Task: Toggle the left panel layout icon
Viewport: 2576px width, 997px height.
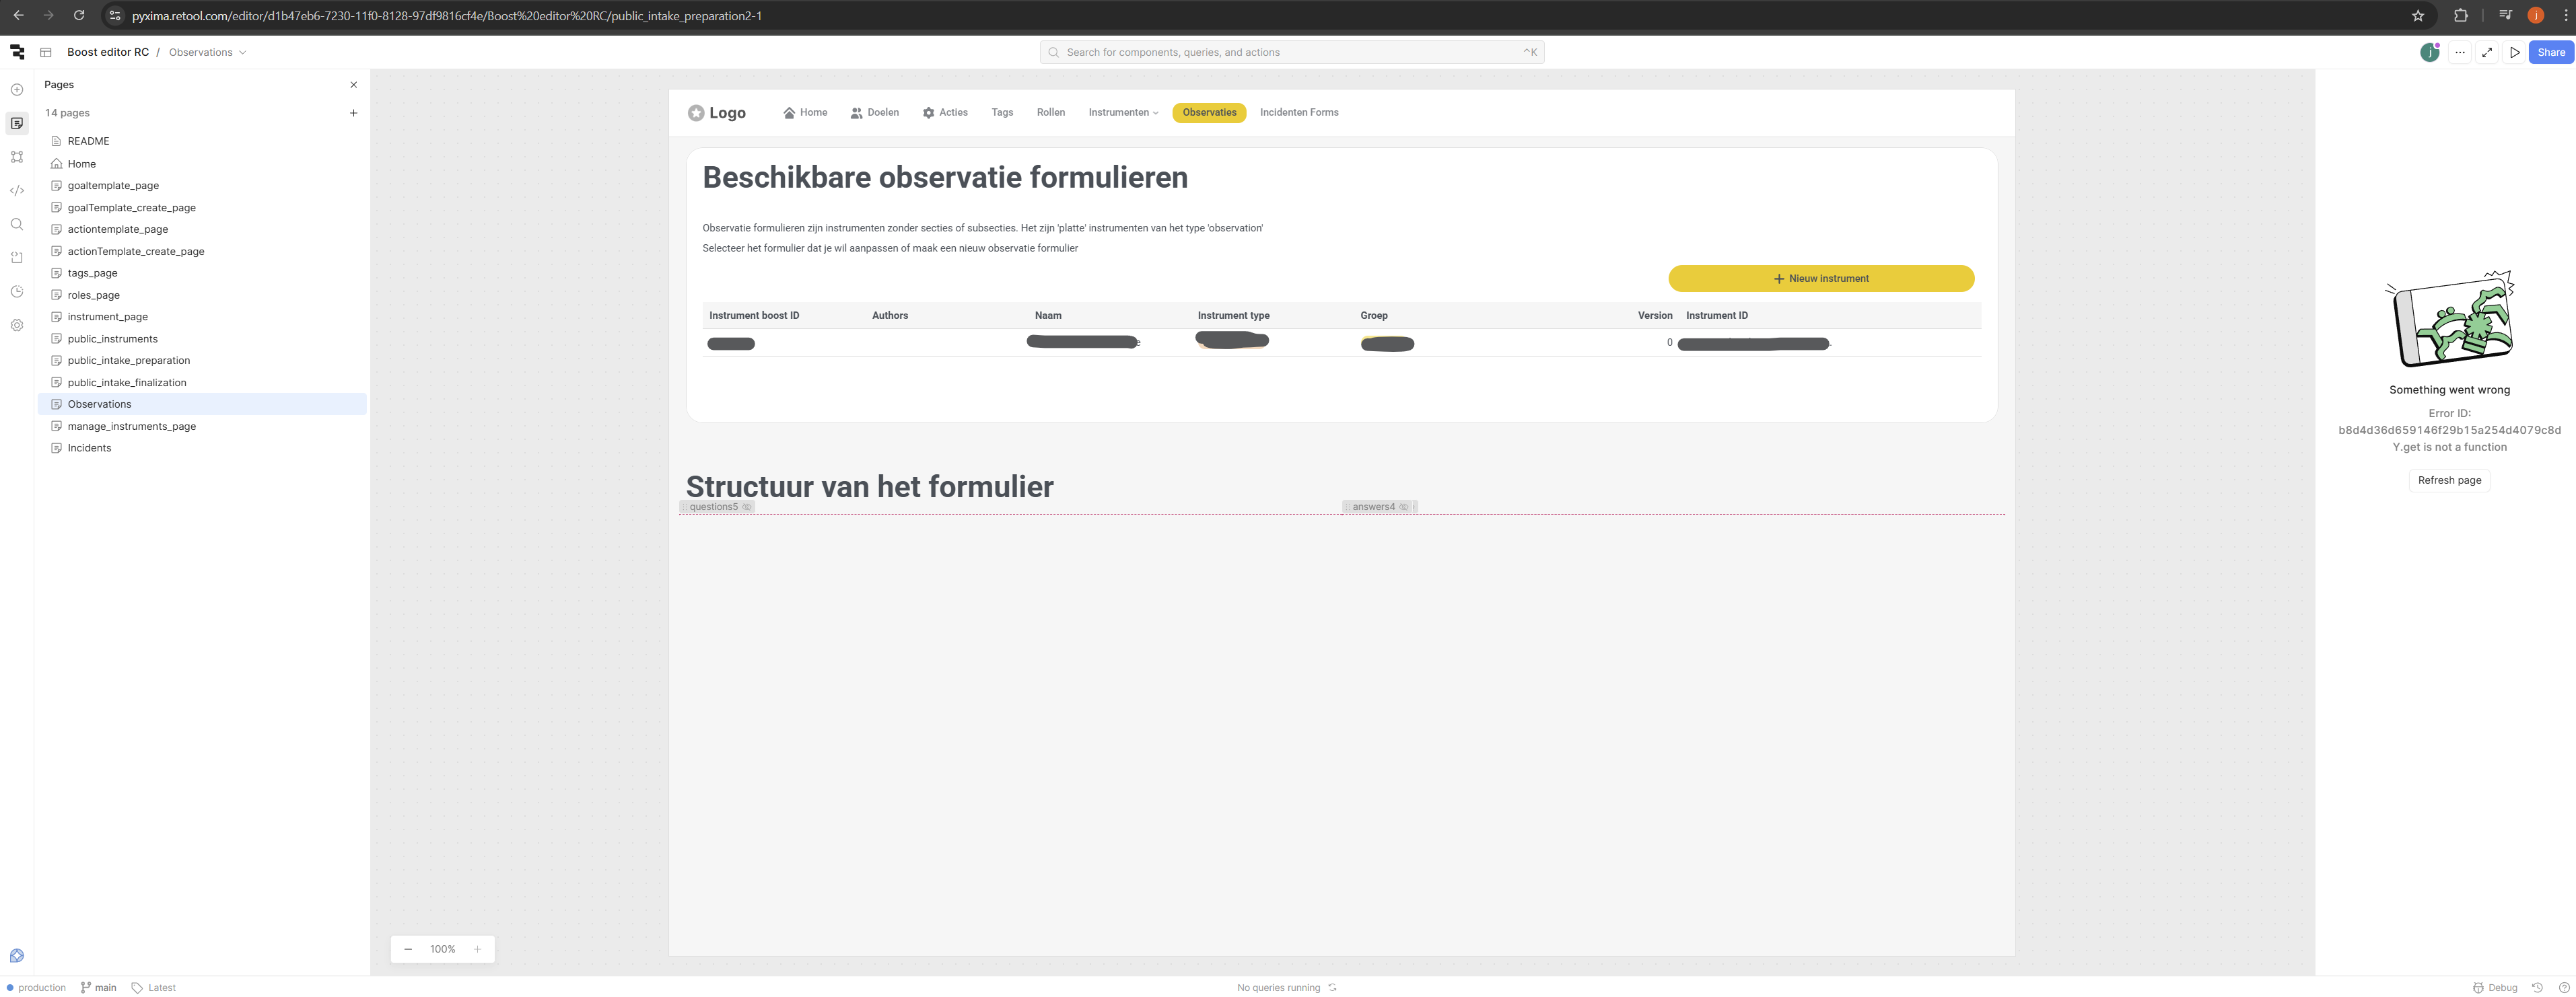Action: (x=46, y=53)
